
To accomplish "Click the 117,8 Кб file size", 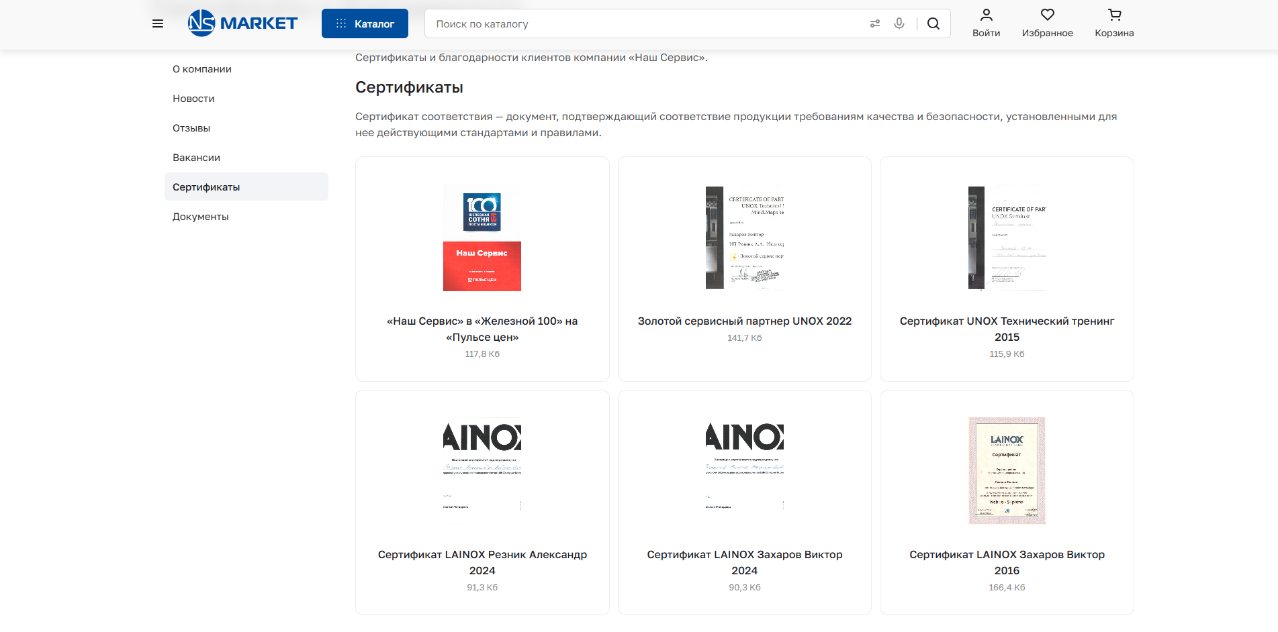I will coord(482,354).
